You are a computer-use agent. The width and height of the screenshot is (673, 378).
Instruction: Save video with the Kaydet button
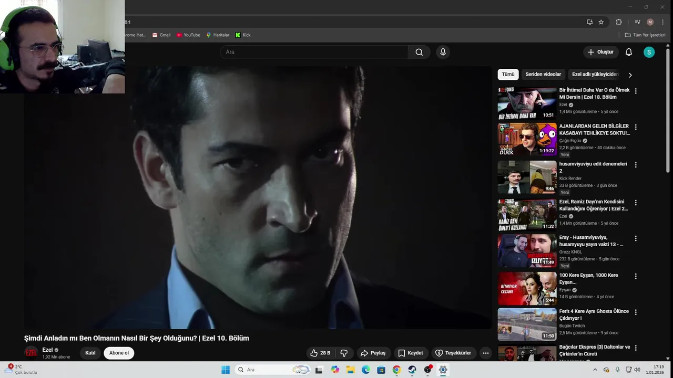[411, 353]
